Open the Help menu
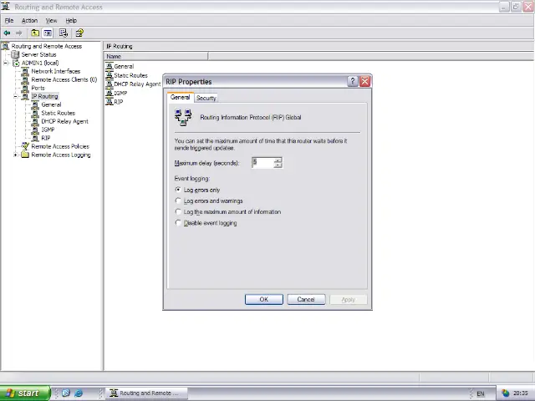The width and height of the screenshot is (535, 401). 71,20
